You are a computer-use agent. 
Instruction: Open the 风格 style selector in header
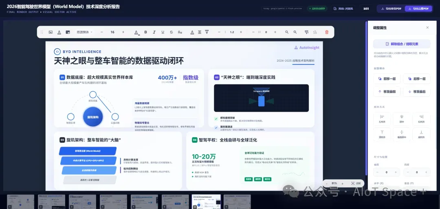(343, 9)
